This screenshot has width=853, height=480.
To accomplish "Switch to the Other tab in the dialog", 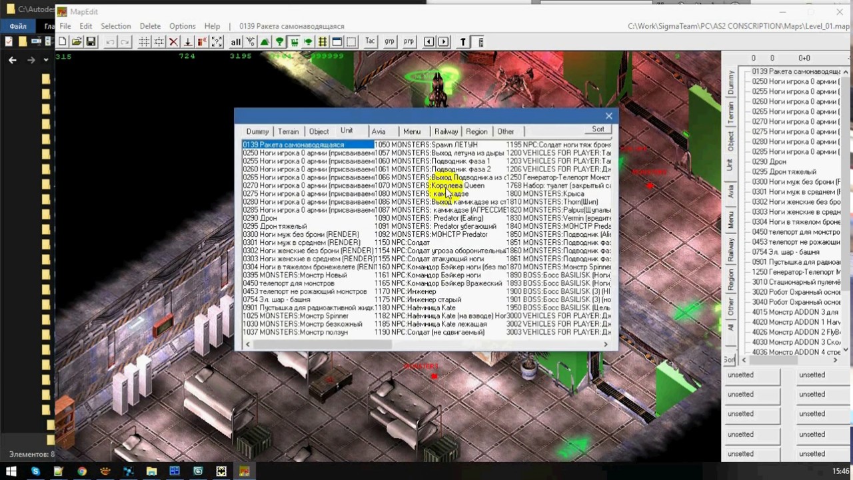I will (x=506, y=131).
